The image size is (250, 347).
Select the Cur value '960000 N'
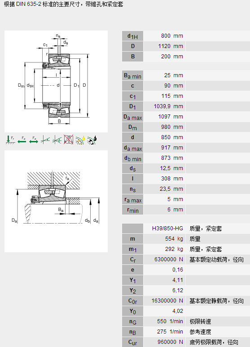tap(170, 342)
